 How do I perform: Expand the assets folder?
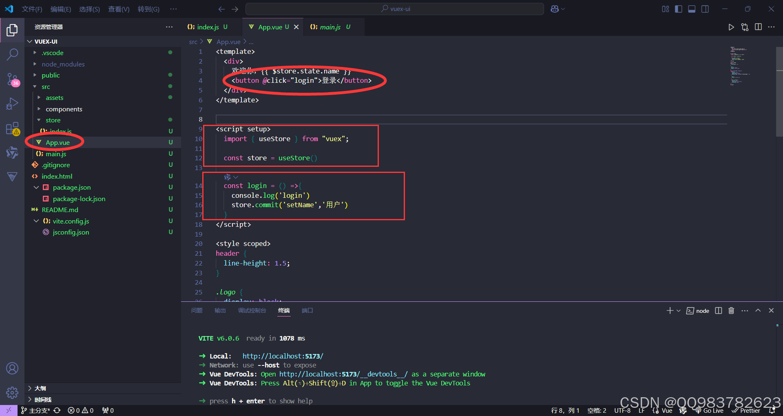coord(103,98)
